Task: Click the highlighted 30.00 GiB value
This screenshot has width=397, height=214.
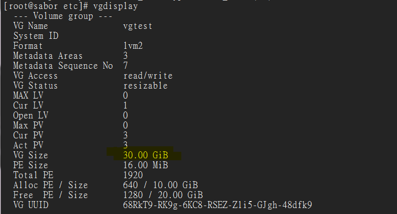Action: 145,155
